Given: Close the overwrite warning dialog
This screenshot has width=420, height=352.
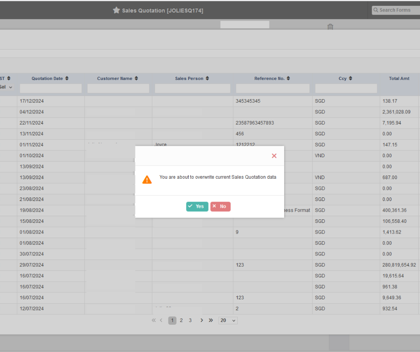Looking at the screenshot, I should click(x=274, y=156).
